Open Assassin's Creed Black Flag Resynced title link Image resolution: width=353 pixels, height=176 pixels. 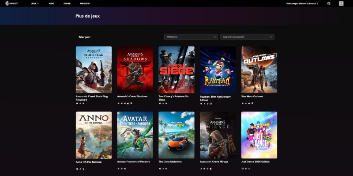point(92,98)
